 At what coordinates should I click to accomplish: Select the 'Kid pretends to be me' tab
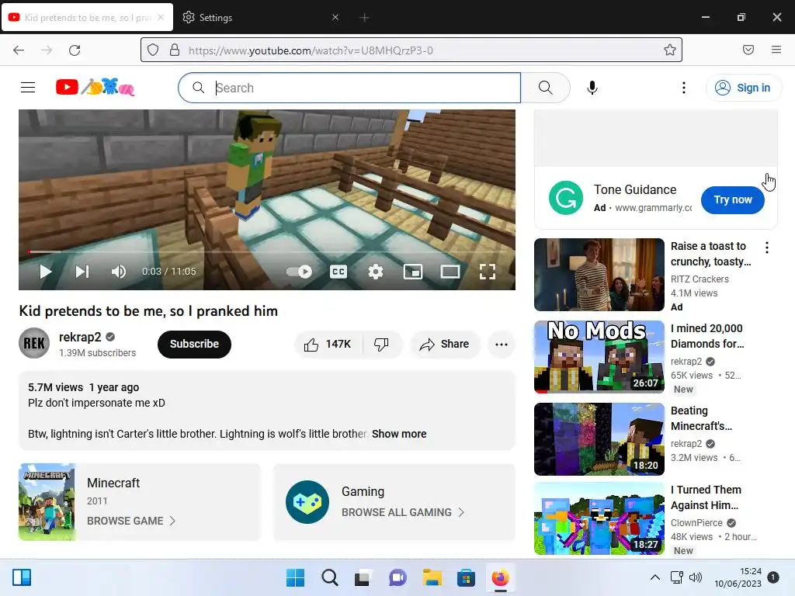click(x=88, y=18)
